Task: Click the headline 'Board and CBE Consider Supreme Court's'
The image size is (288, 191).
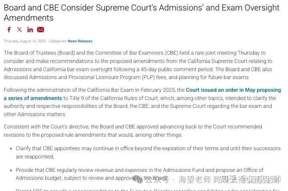Action: [x=80, y=8]
